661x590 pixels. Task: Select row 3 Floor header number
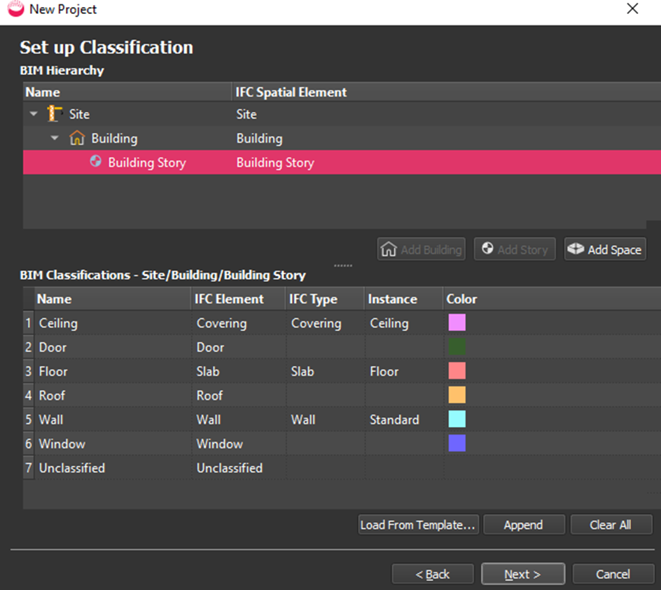coord(29,372)
